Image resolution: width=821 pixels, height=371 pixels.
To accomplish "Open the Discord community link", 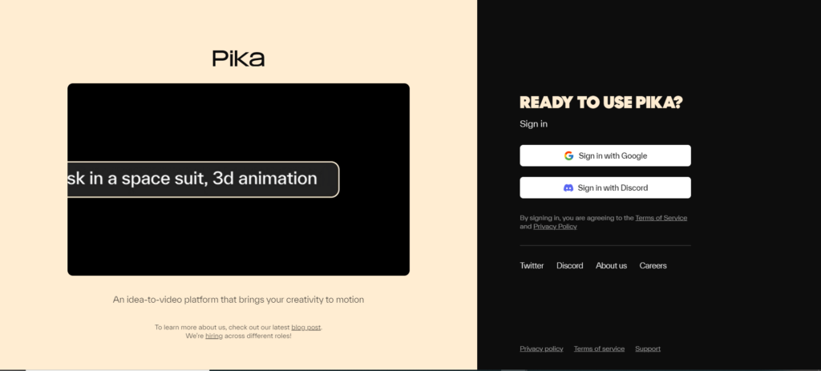I will pyautogui.click(x=569, y=265).
